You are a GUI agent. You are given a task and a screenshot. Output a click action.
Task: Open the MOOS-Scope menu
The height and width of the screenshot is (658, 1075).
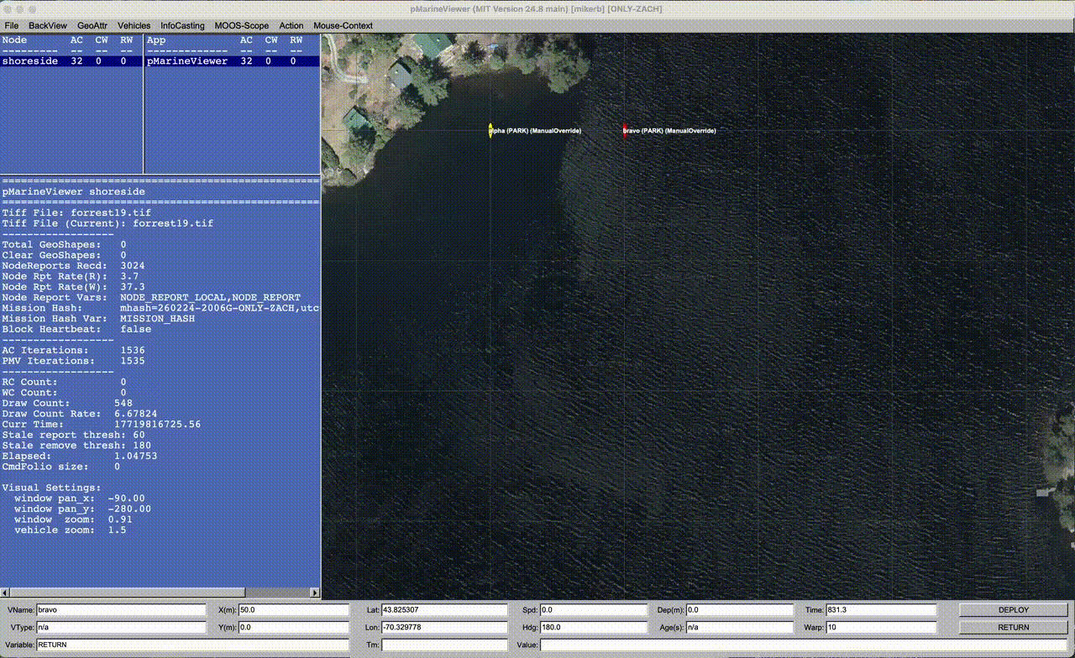pos(242,26)
